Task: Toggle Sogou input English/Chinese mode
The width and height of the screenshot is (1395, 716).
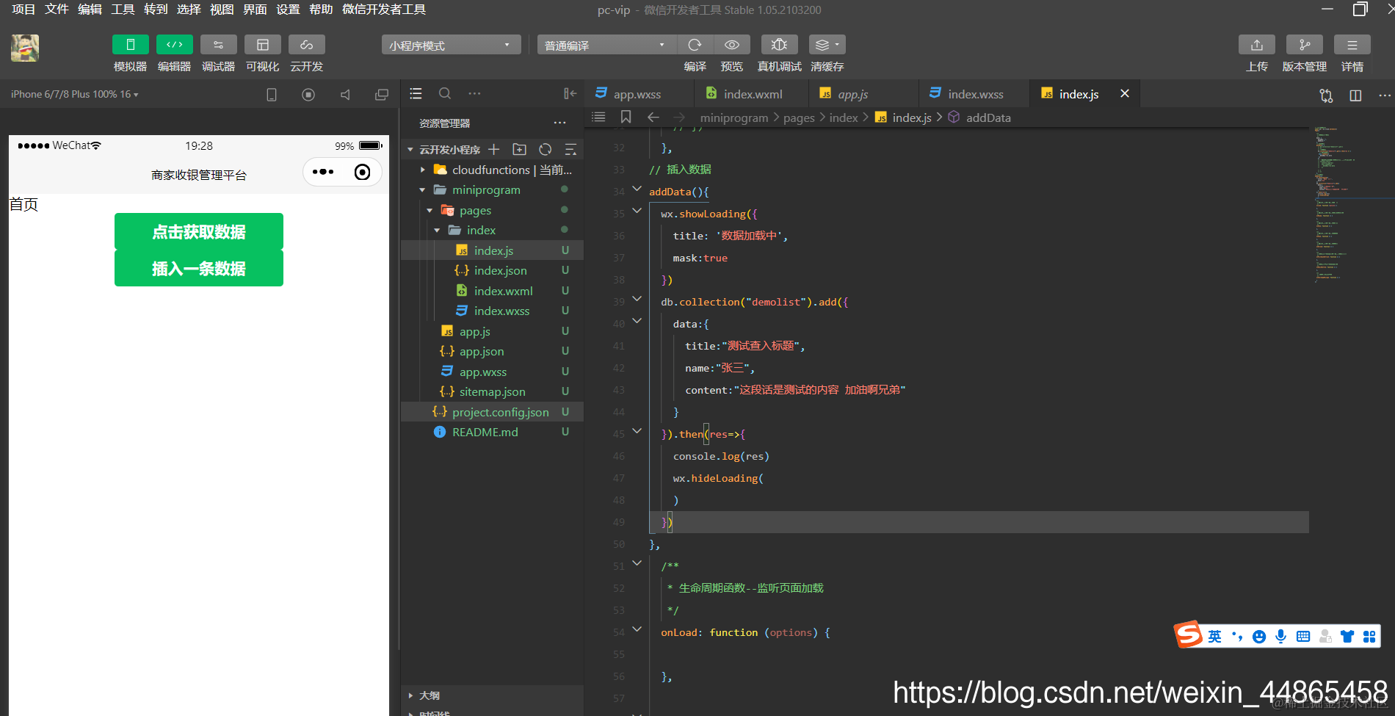Action: tap(1214, 636)
